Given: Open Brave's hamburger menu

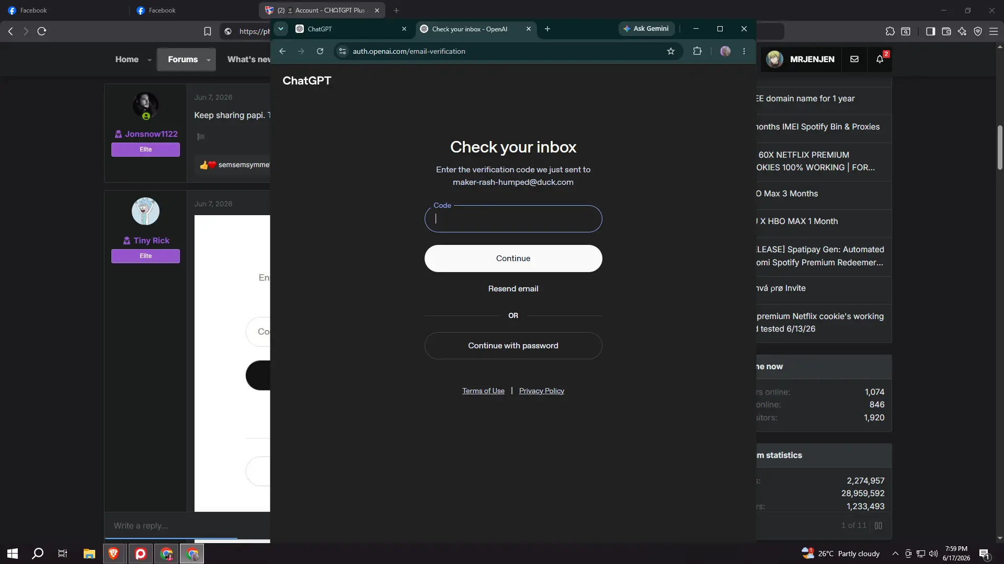Looking at the screenshot, I should click(994, 31).
